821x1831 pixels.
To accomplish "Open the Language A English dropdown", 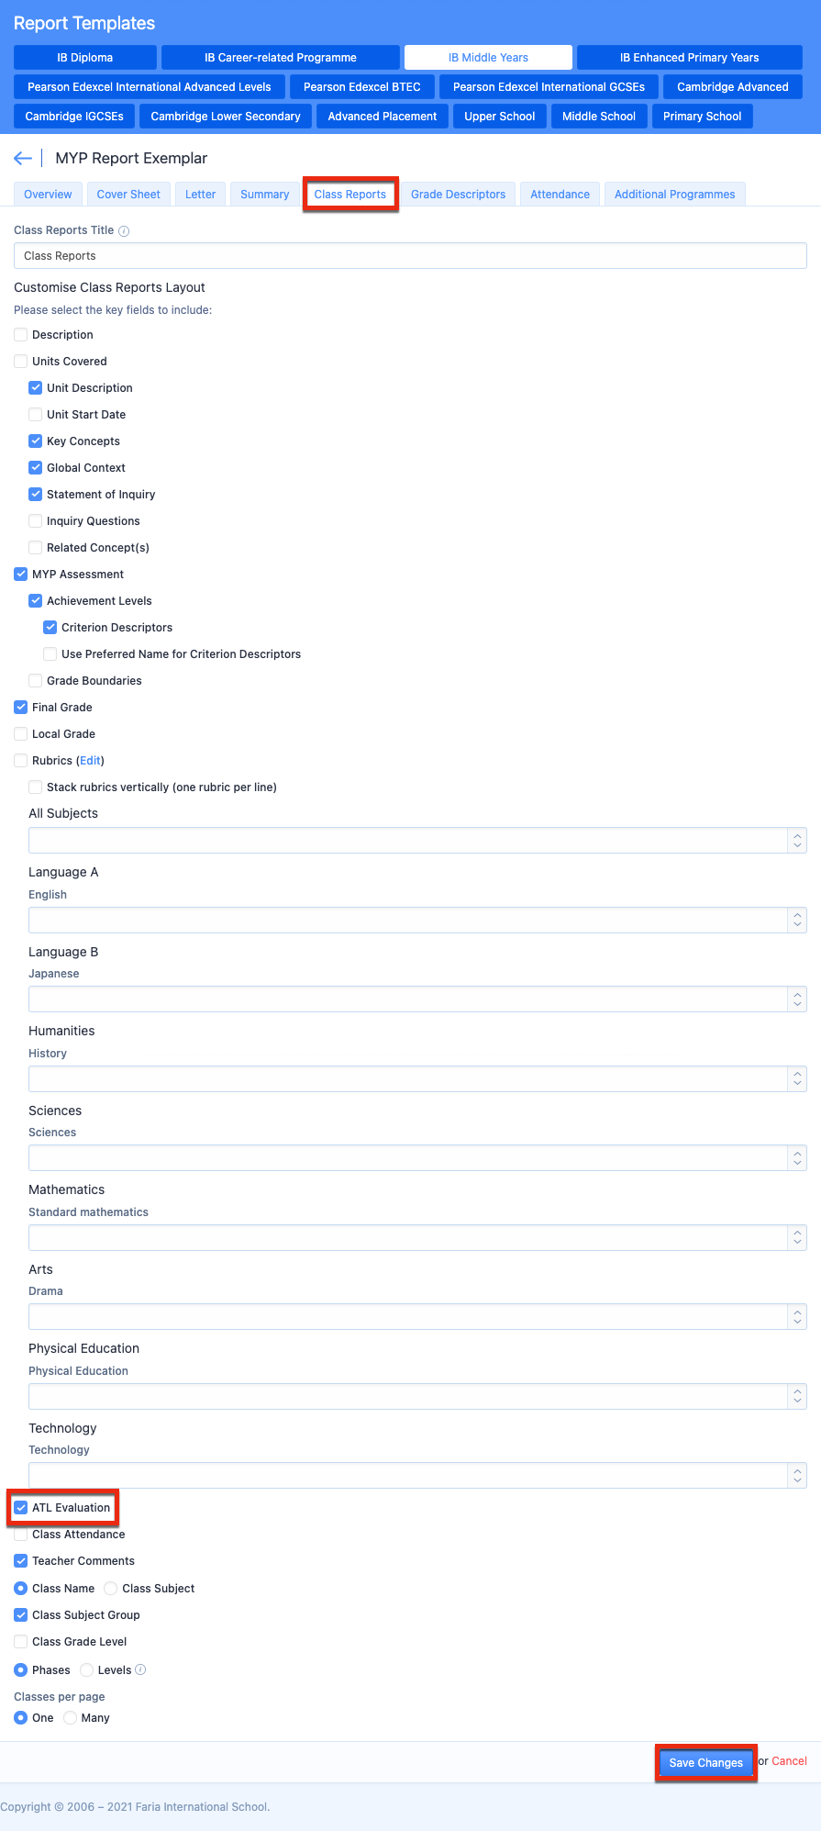I will tap(417, 920).
